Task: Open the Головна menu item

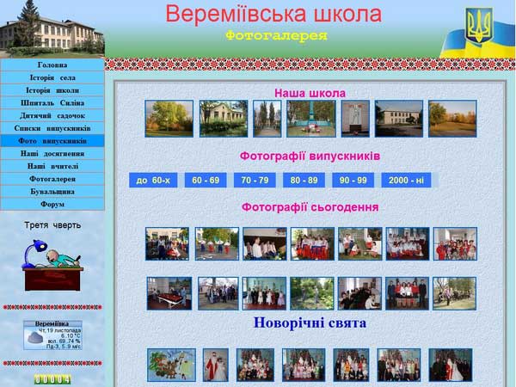Action: pos(52,64)
